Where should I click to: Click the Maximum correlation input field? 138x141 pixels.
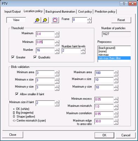pos(104,114)
